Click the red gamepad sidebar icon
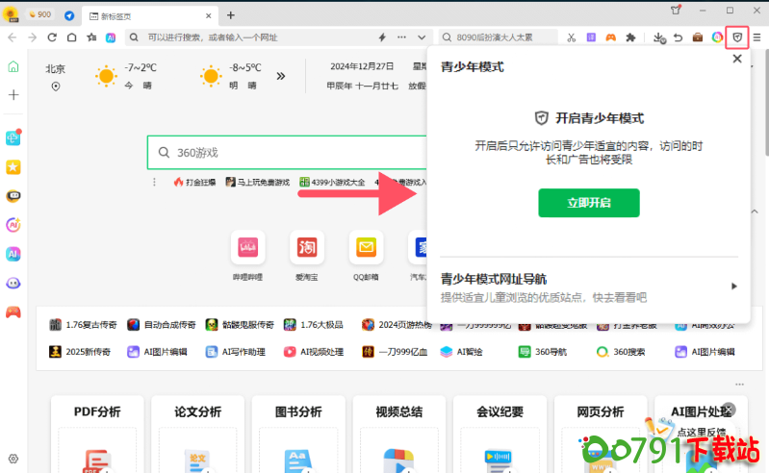 pos(13,312)
